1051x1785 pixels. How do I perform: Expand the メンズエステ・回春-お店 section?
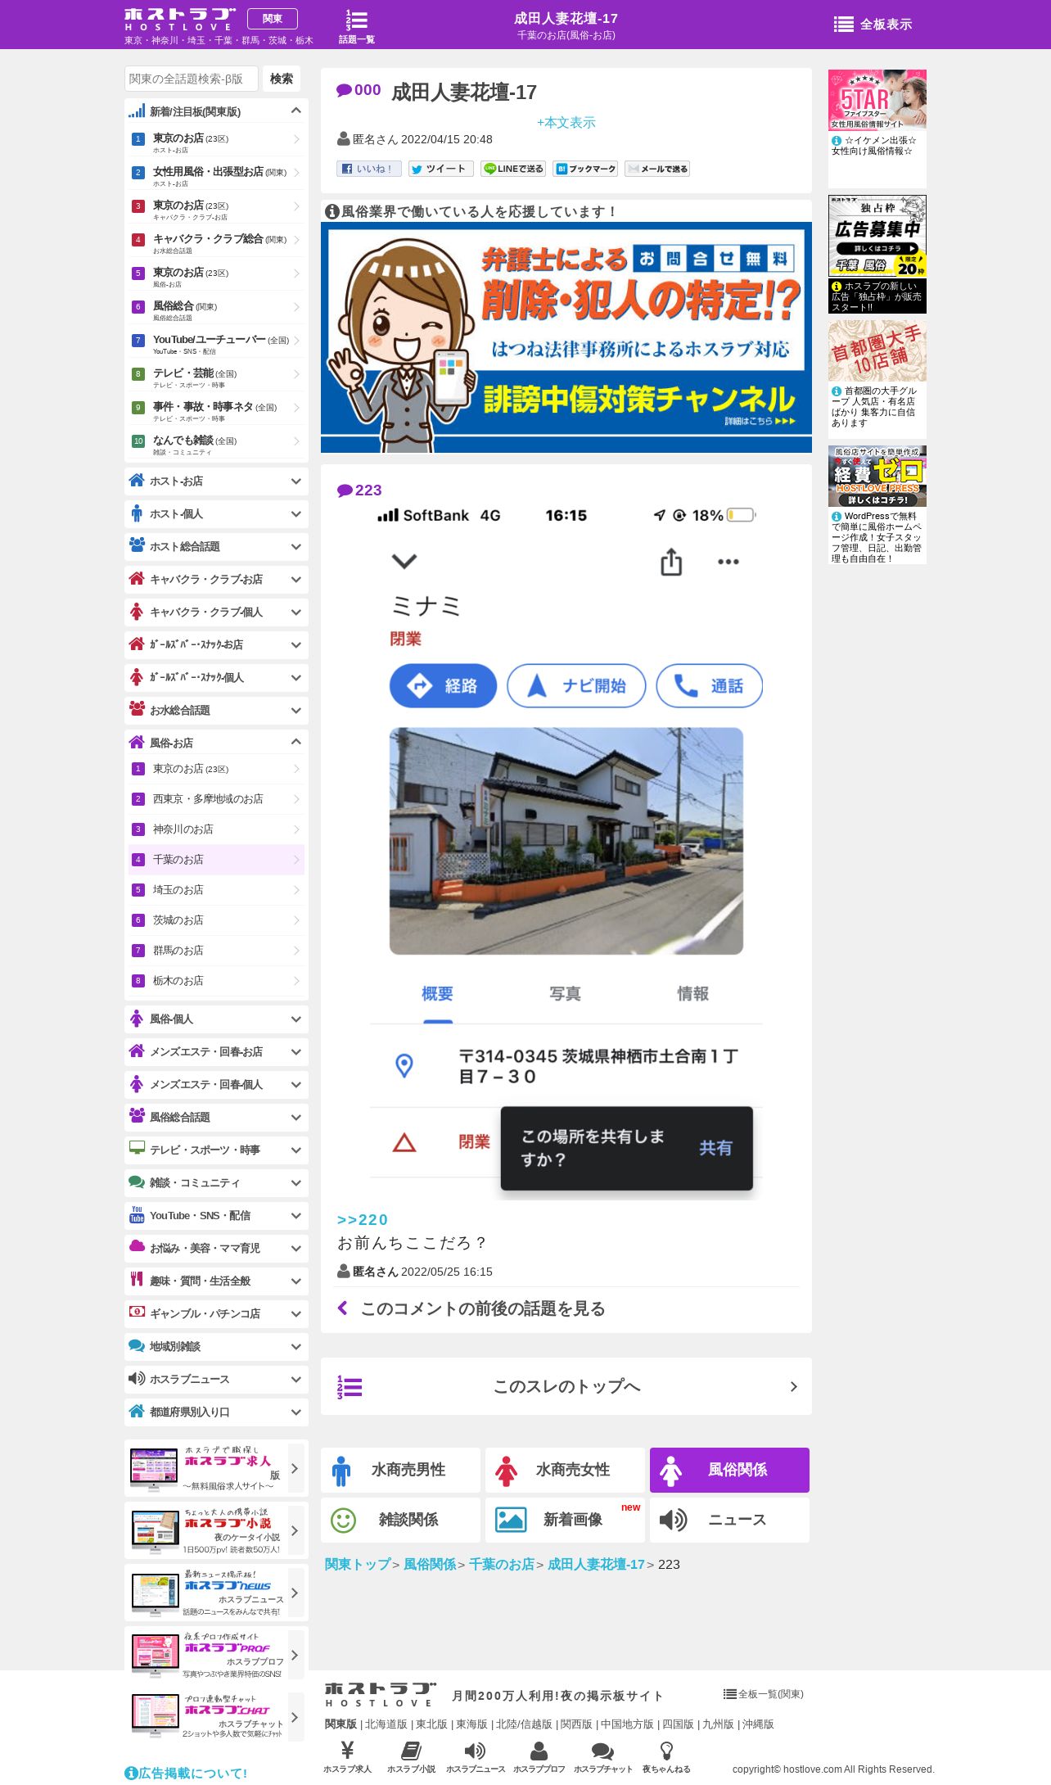tap(216, 1051)
